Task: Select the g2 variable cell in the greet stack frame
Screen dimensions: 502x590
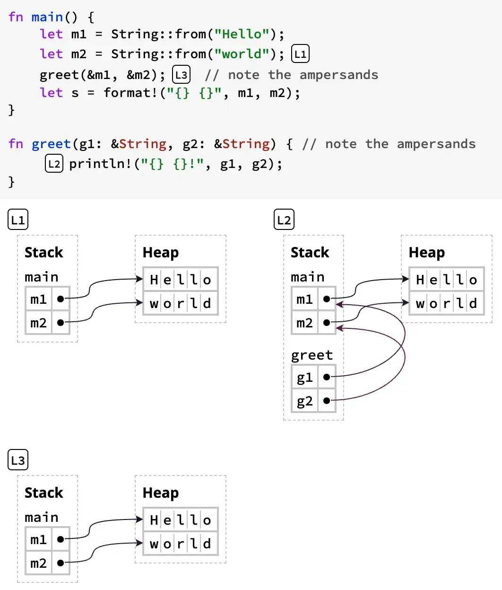Action: [x=305, y=401]
